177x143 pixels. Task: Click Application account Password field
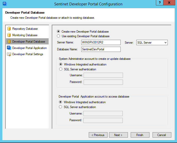[103, 120]
